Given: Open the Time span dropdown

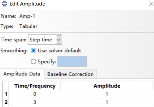Looking at the screenshot, I should (45, 40).
